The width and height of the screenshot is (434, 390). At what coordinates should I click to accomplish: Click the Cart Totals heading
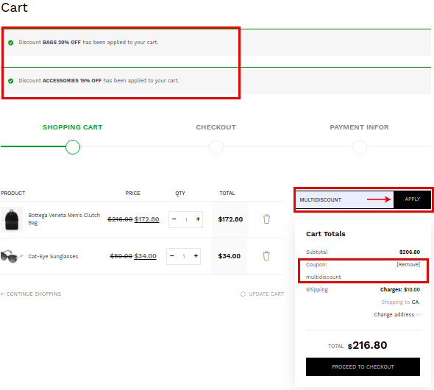tap(325, 234)
